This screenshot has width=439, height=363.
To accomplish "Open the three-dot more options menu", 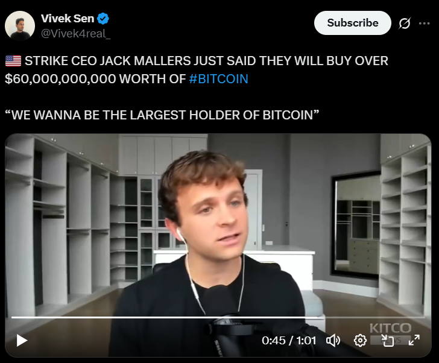I will (x=424, y=24).
